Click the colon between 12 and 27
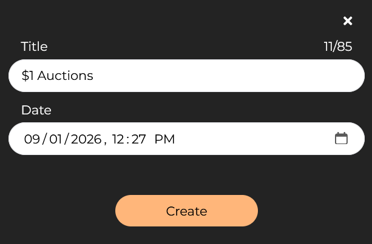The width and height of the screenshot is (372, 244). (128, 139)
